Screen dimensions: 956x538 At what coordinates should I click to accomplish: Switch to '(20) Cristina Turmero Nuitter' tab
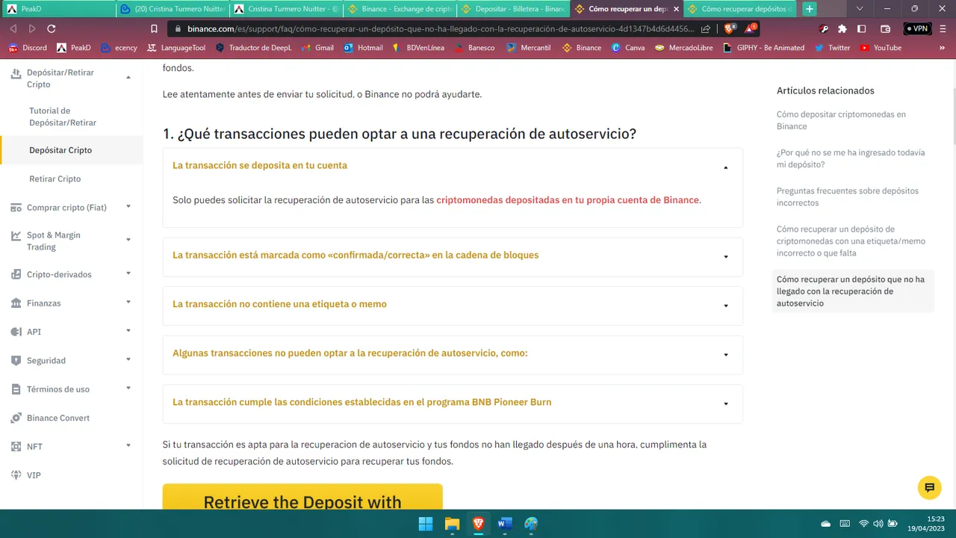(173, 9)
